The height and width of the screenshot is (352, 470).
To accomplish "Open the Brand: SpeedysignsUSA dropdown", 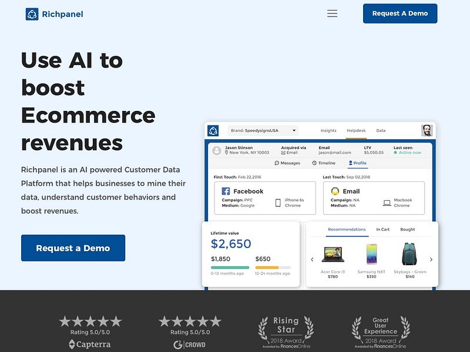I will tap(263, 130).
